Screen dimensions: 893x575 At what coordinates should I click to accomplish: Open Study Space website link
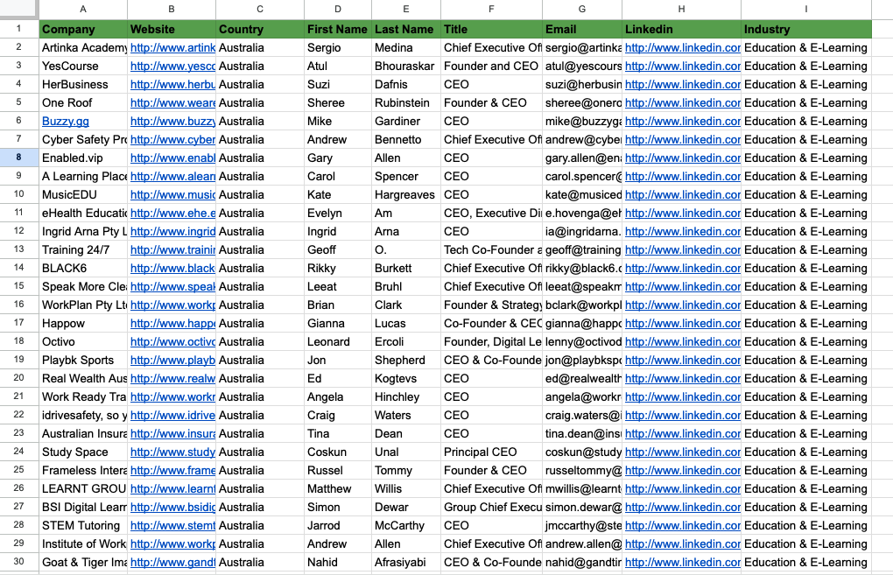(172, 452)
